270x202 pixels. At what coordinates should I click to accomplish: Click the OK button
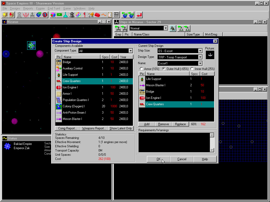point(158,159)
